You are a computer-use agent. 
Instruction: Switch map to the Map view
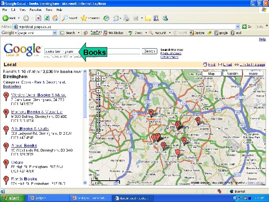(x=211, y=74)
